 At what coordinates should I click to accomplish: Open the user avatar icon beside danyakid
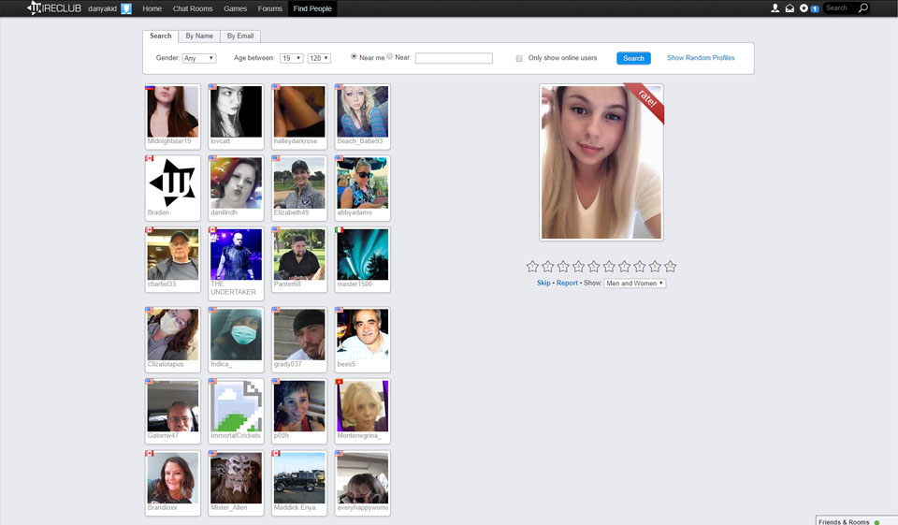point(126,8)
